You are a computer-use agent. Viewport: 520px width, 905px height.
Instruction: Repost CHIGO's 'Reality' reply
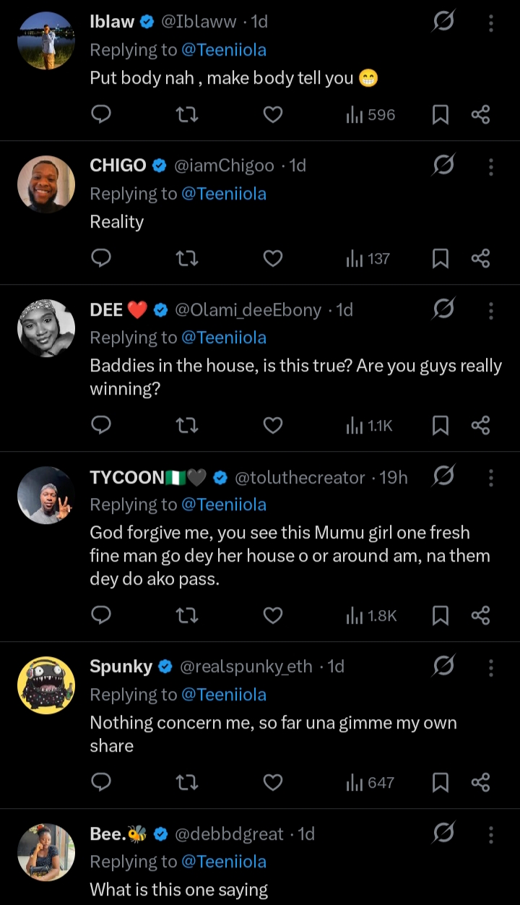pyautogui.click(x=187, y=258)
